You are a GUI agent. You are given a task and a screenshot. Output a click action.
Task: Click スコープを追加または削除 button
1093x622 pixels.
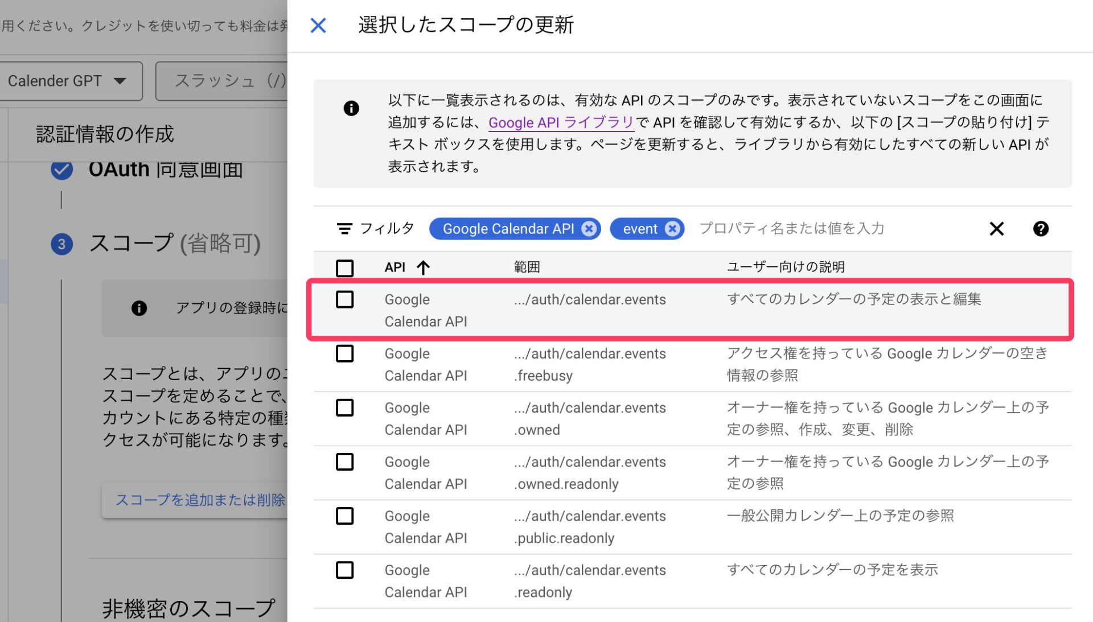coord(199,500)
